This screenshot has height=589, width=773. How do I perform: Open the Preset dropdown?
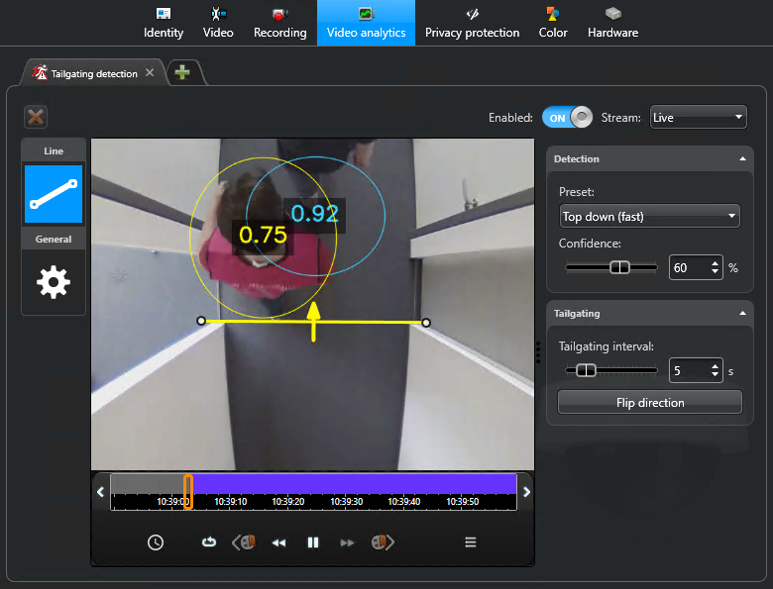tap(649, 216)
